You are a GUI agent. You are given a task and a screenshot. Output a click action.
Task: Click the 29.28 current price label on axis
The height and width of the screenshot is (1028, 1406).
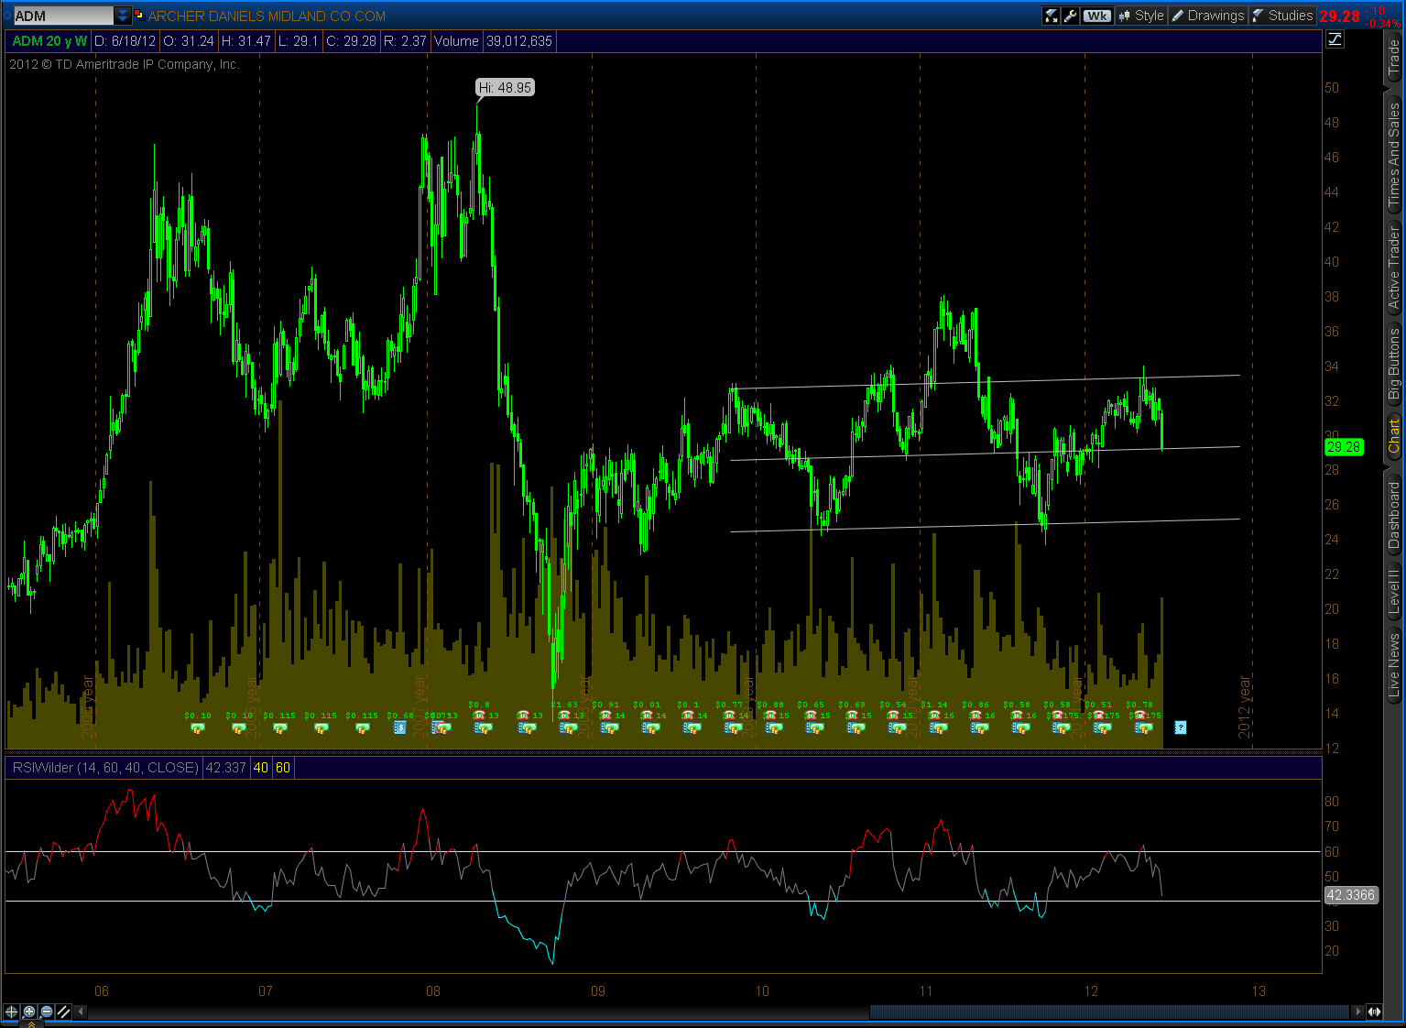(1344, 447)
